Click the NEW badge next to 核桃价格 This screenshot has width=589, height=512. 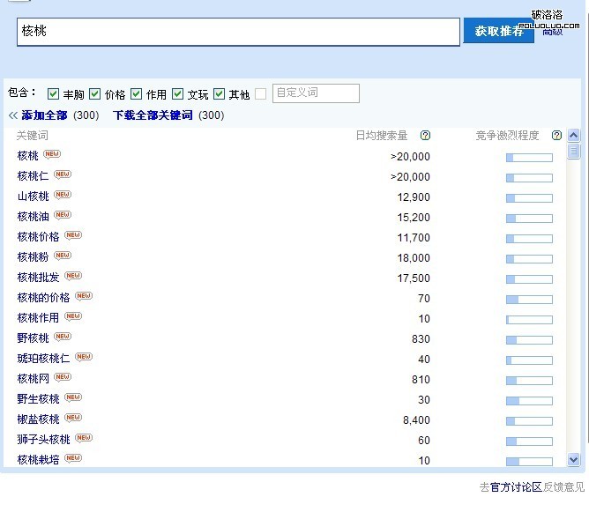[73, 236]
